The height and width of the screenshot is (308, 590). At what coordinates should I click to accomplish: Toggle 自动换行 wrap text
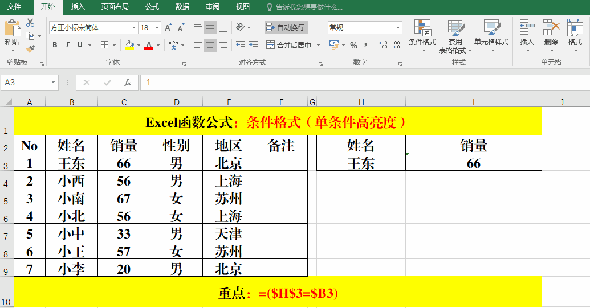click(286, 27)
